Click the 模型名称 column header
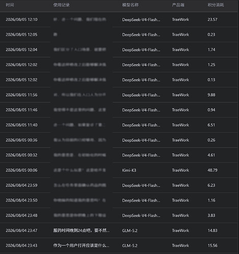 click(130, 5)
